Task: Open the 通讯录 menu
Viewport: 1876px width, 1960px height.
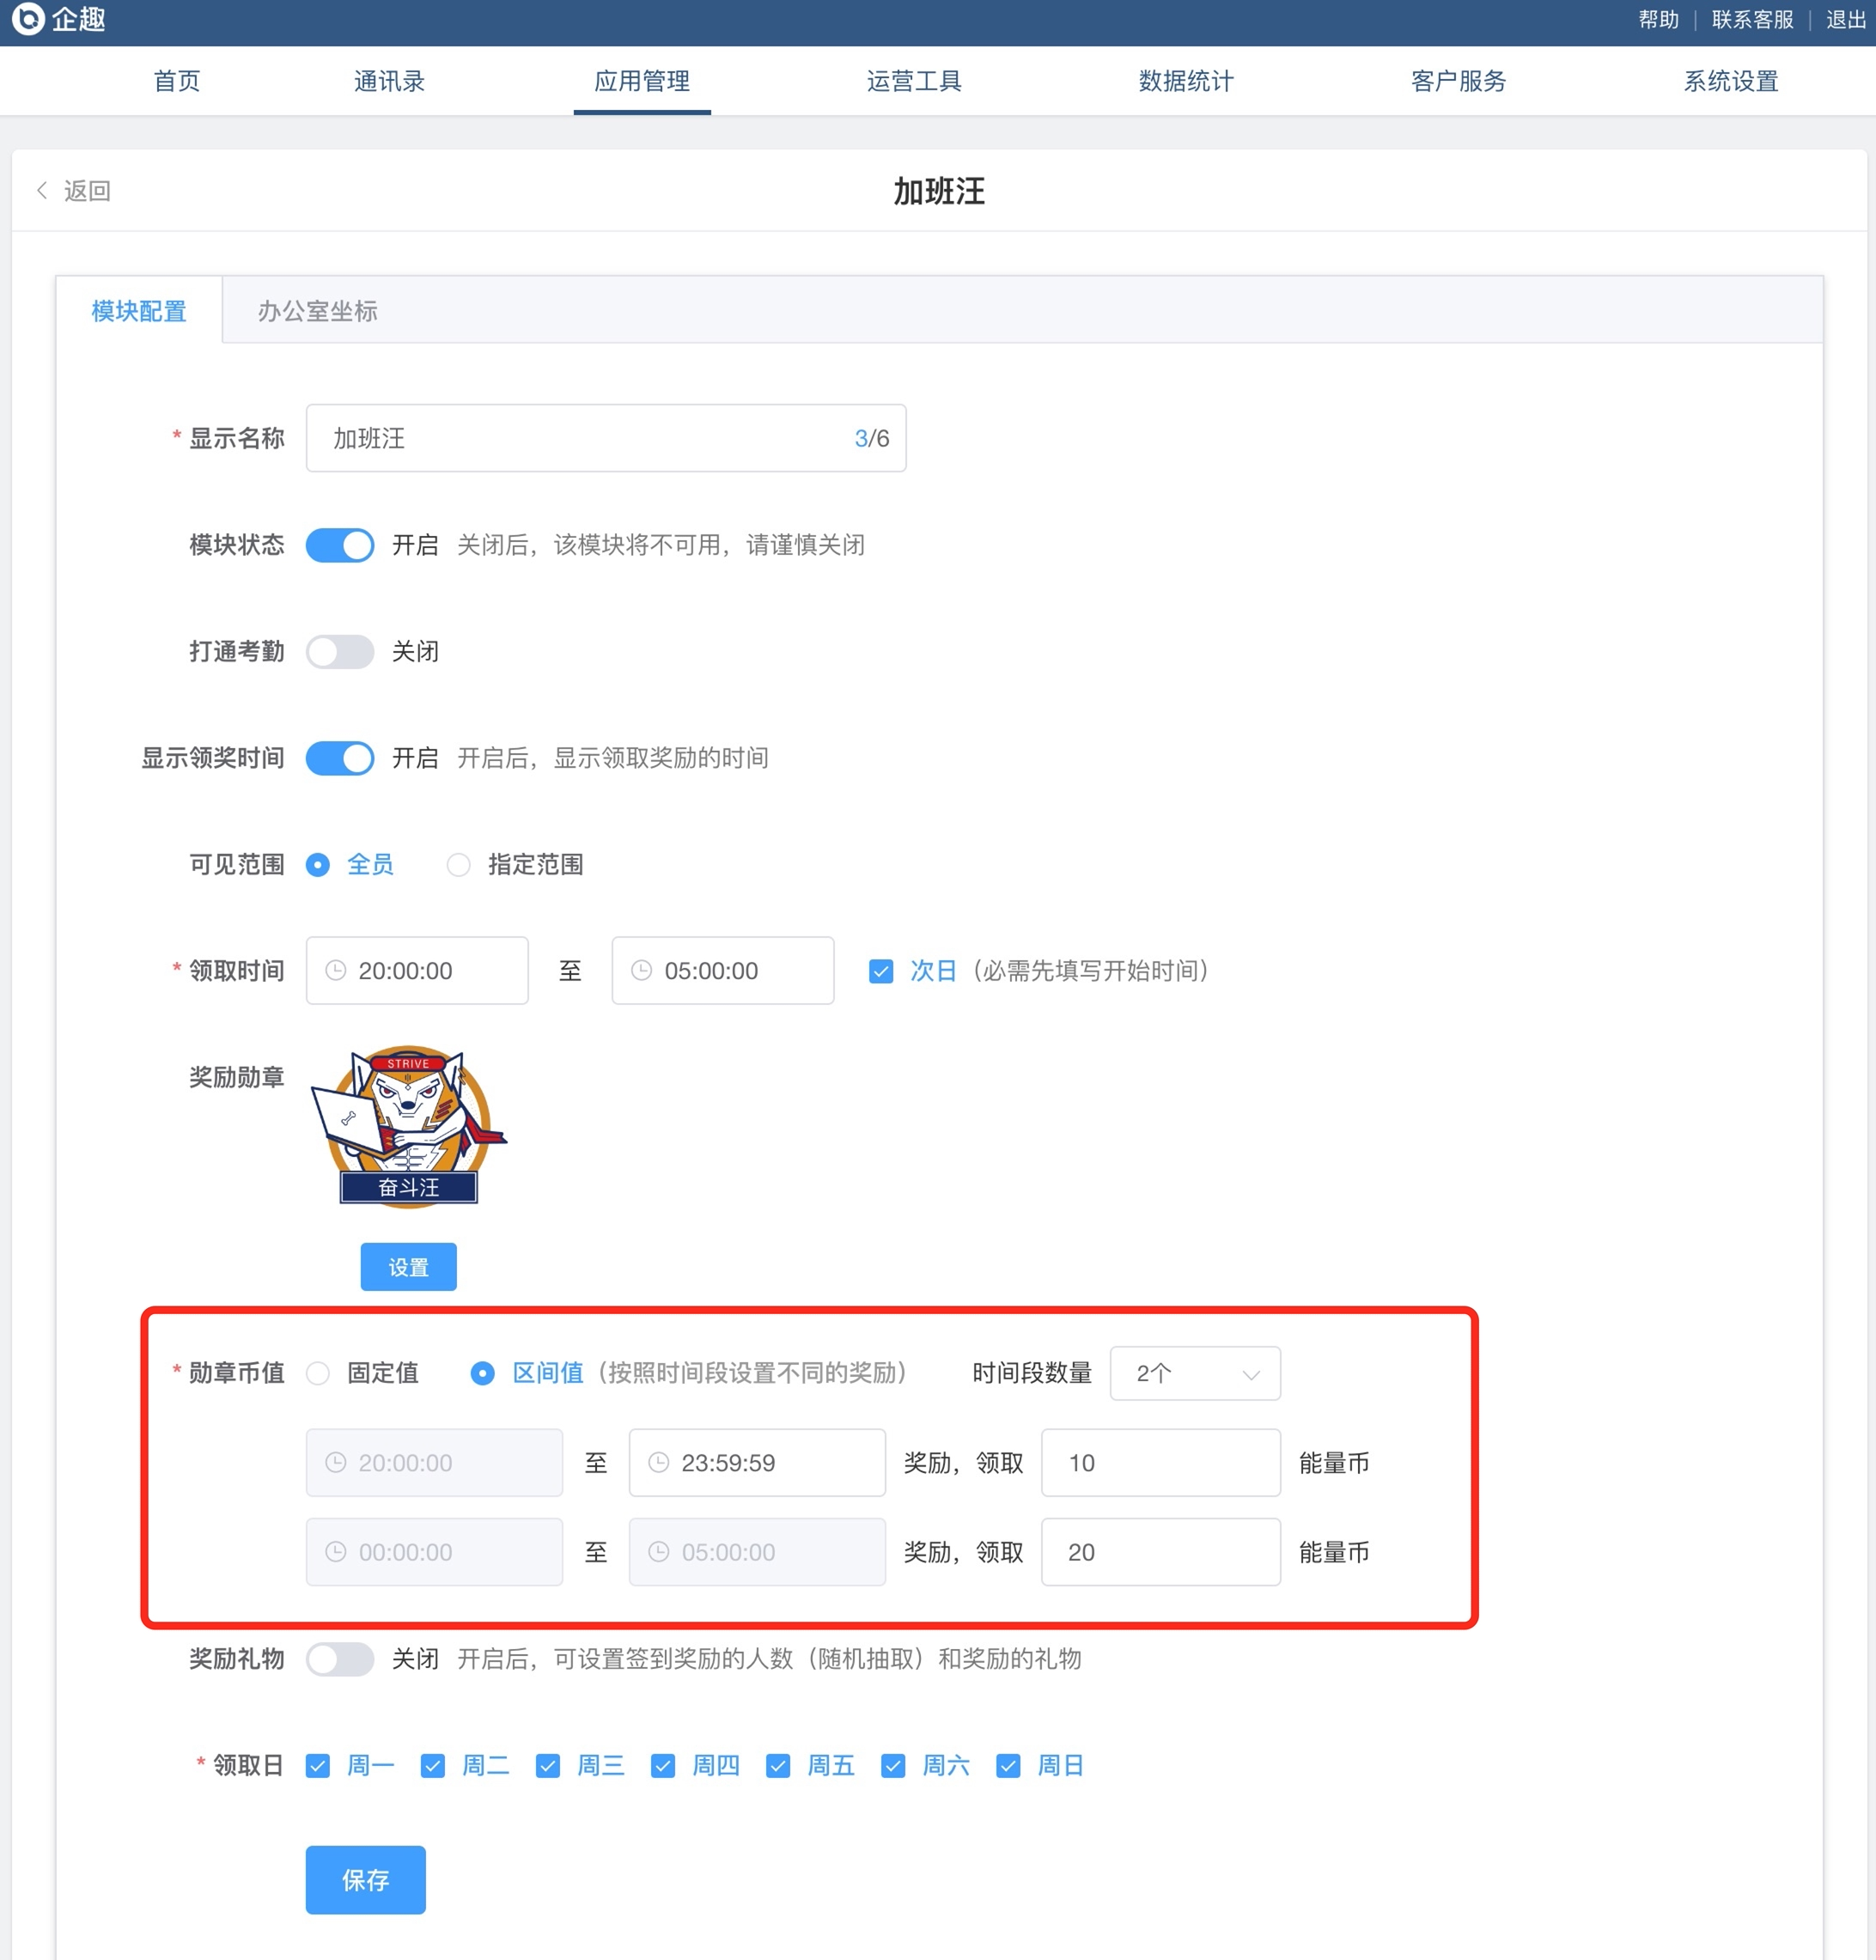Action: point(389,80)
